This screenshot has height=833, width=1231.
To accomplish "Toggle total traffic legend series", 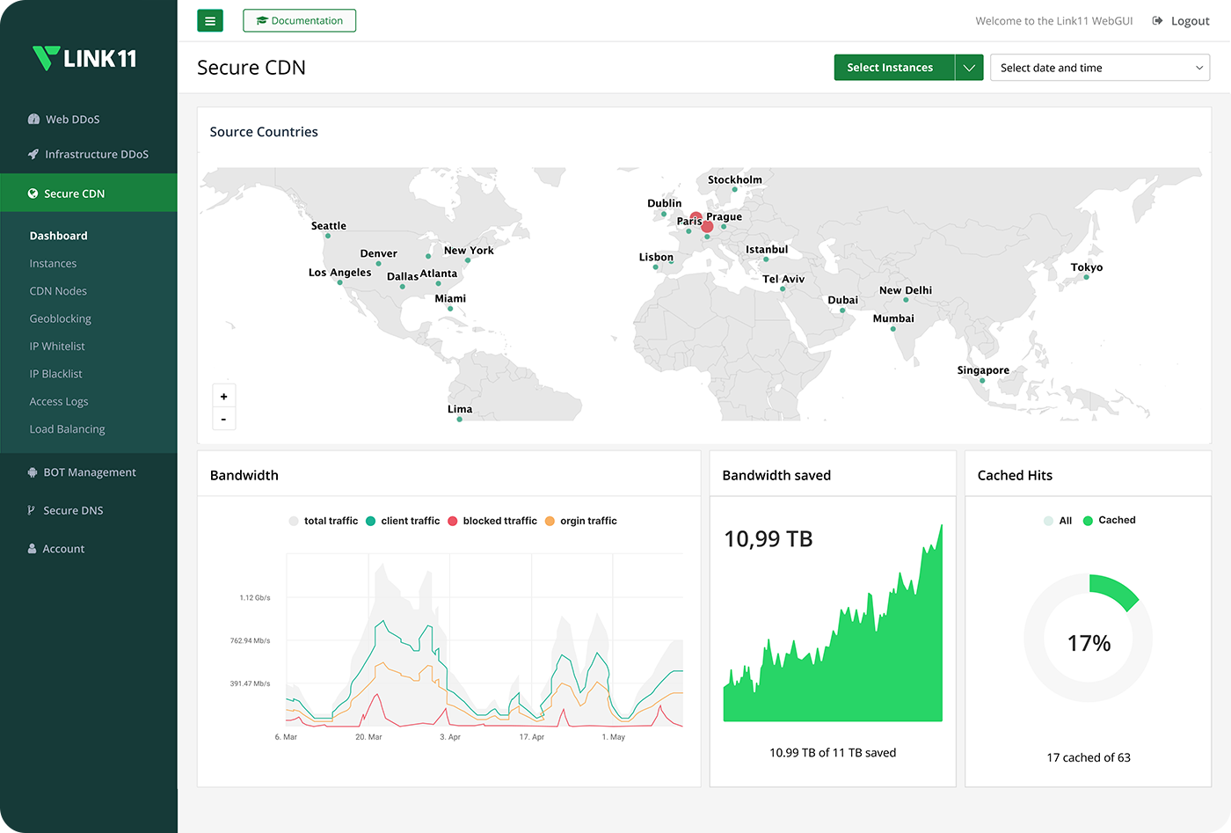I will pos(323,521).
